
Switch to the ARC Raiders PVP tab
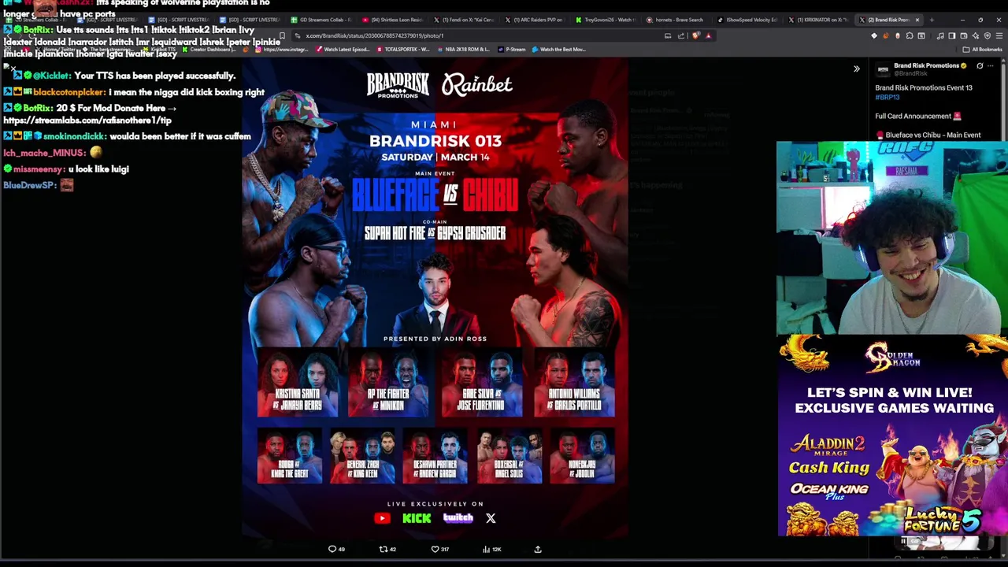(x=534, y=20)
